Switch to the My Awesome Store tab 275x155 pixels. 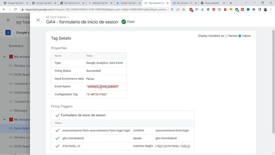(x=72, y=3)
